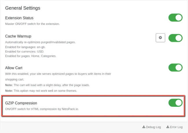188x133 pixels.
Task: Open the Error Log link
Action: (x=176, y=127)
